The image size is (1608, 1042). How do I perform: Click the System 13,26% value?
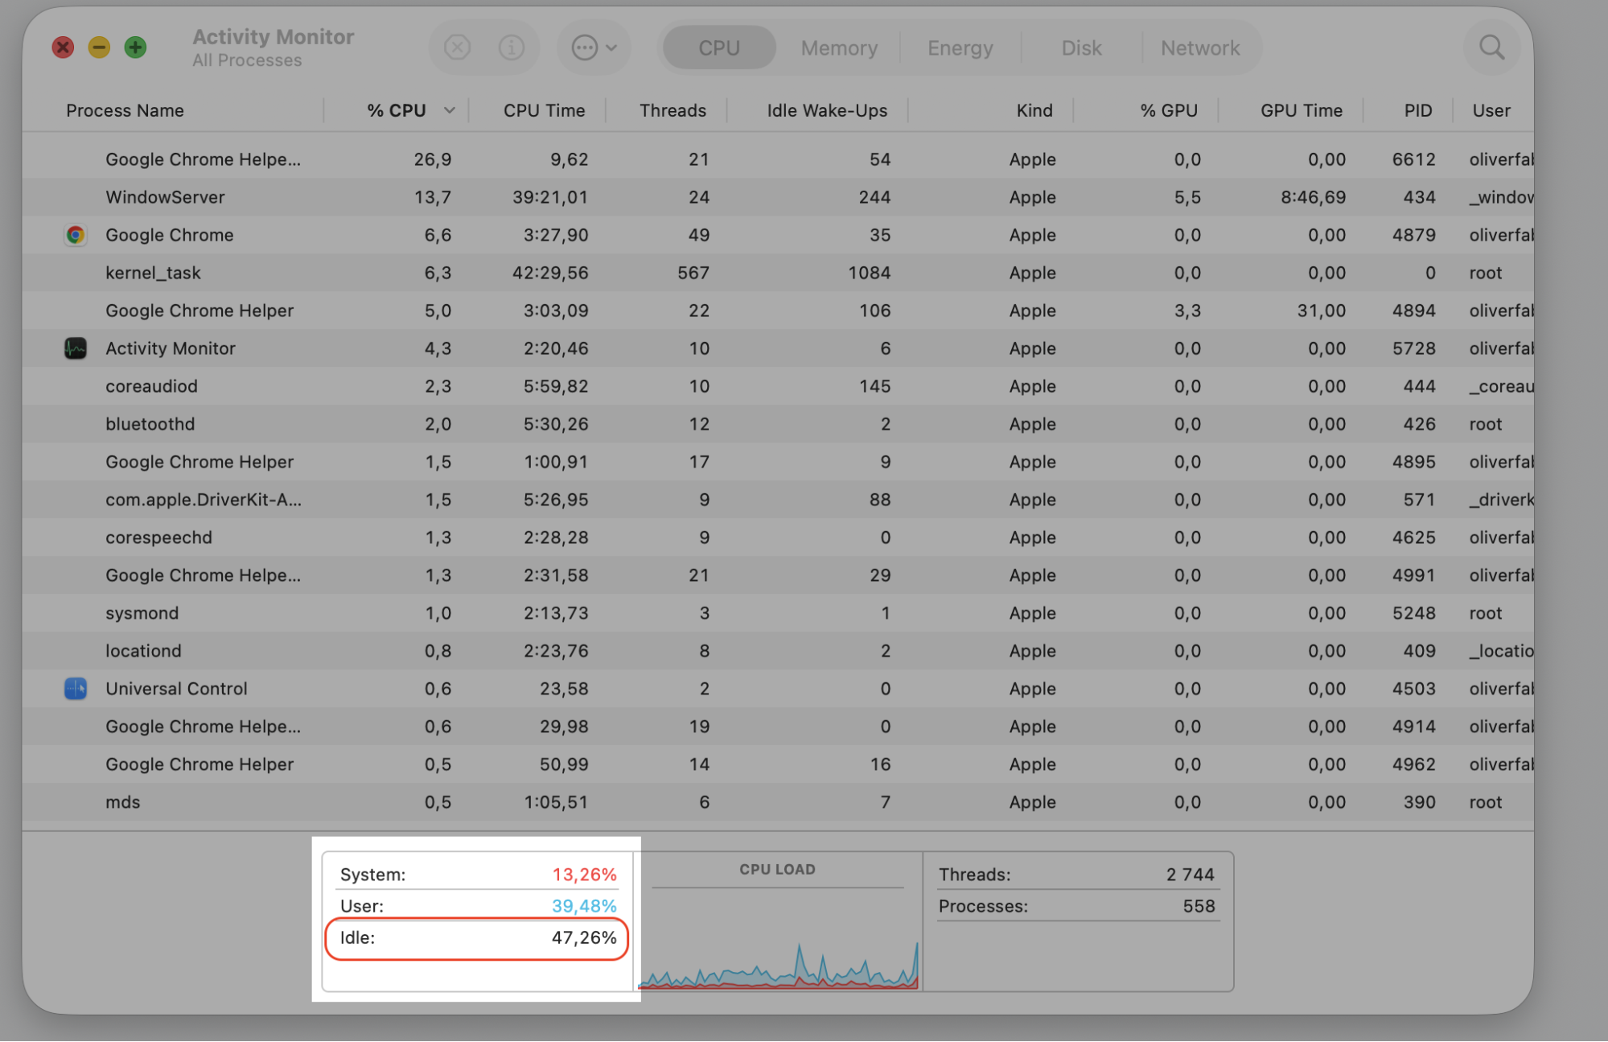pos(584,875)
